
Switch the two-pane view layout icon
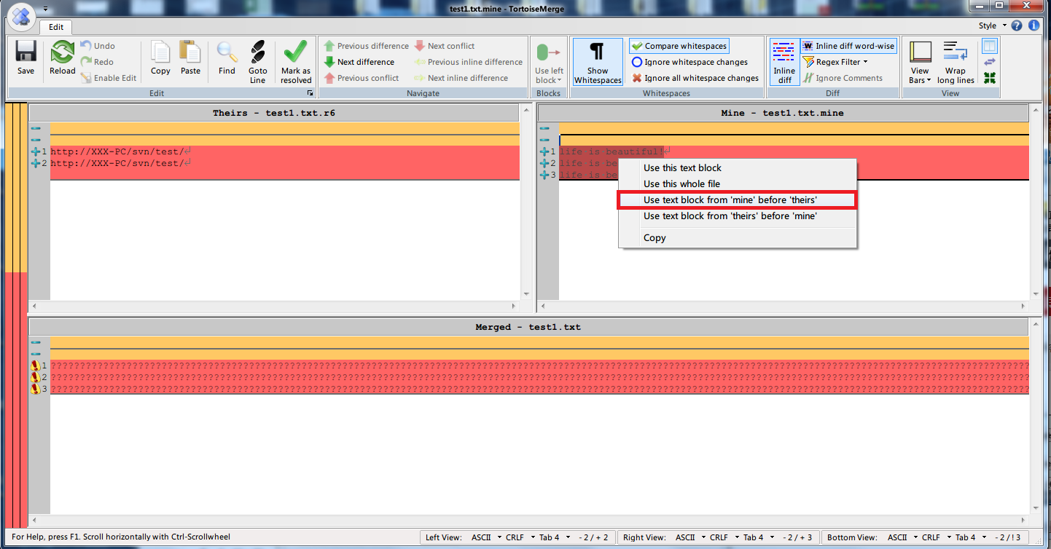(x=990, y=46)
